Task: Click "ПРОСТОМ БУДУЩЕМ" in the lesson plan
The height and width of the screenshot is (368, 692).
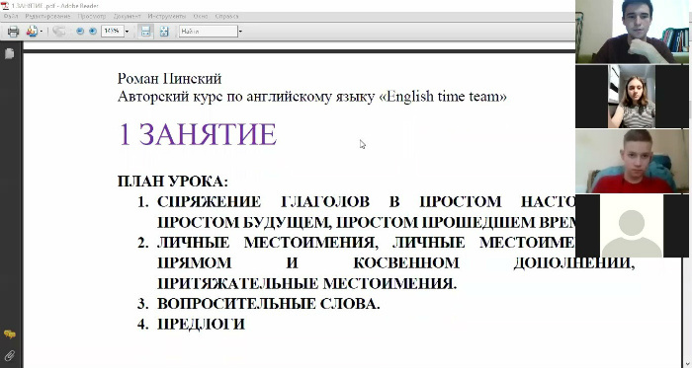Action: pos(243,222)
